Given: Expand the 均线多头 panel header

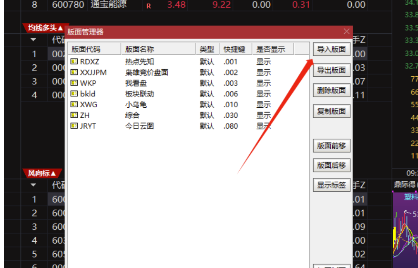Looking at the screenshot, I should tap(46, 28).
